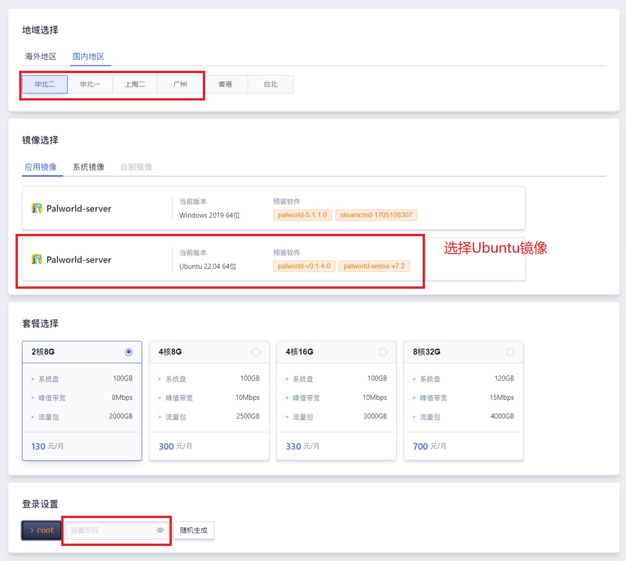The image size is (626, 561).
Task: Click the 登录设置 section heading
Action: 40,504
